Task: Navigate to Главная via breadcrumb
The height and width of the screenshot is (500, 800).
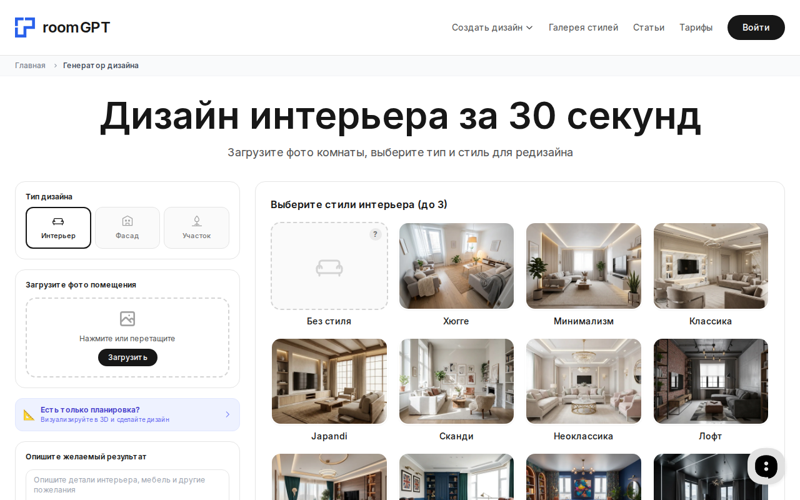Action: [x=30, y=65]
